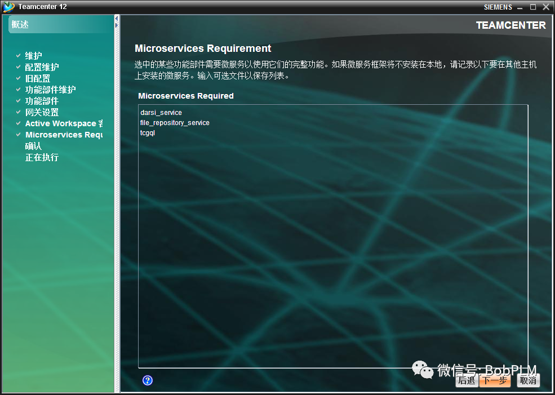This screenshot has height=395, width=555.
Task: Select the 正在执行 step in the sidebar
Action: pyautogui.click(x=42, y=158)
